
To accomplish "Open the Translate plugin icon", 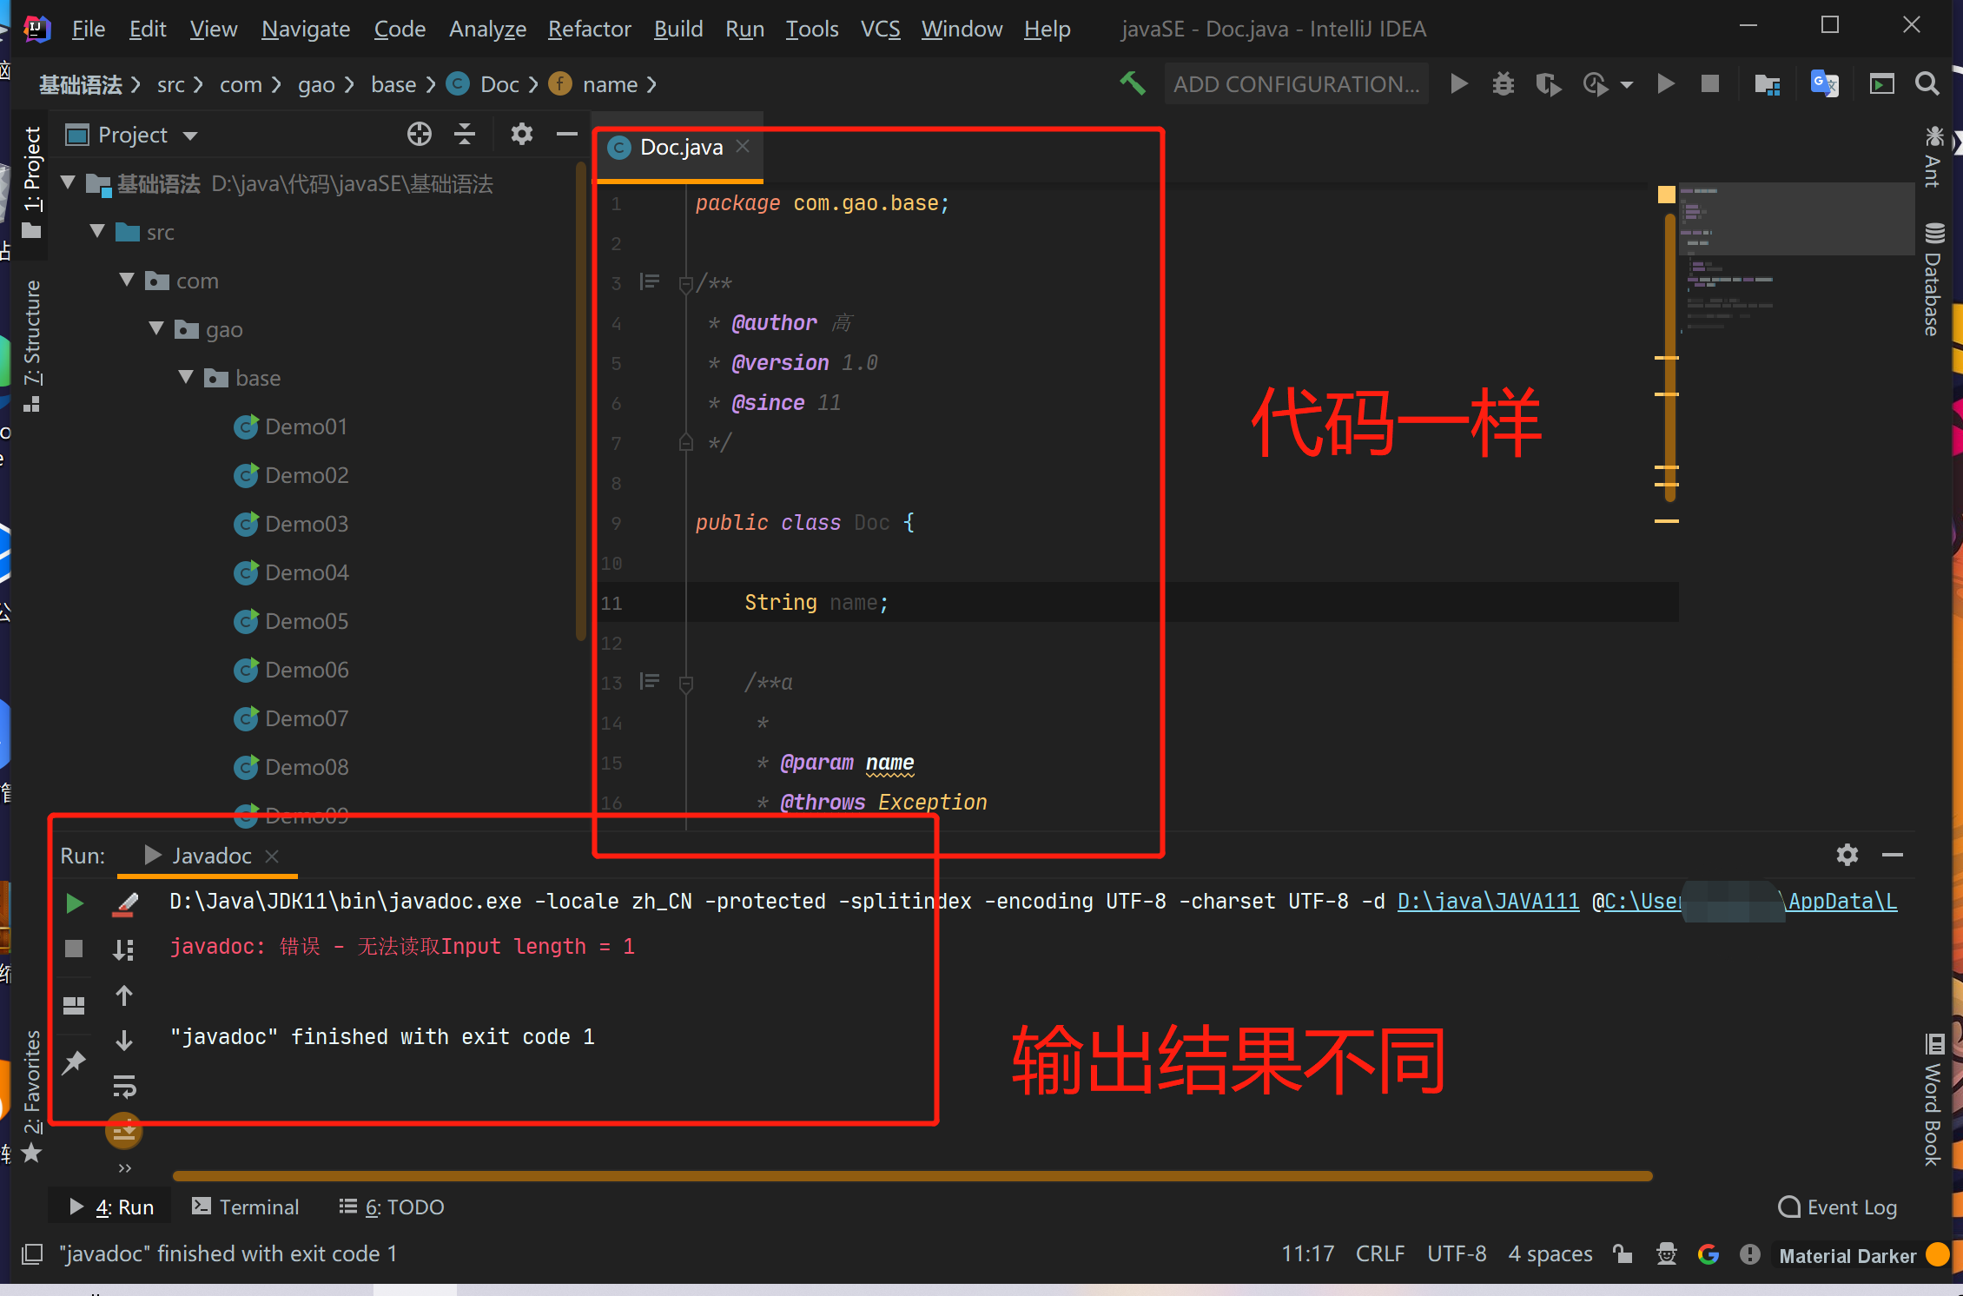I will [1823, 84].
